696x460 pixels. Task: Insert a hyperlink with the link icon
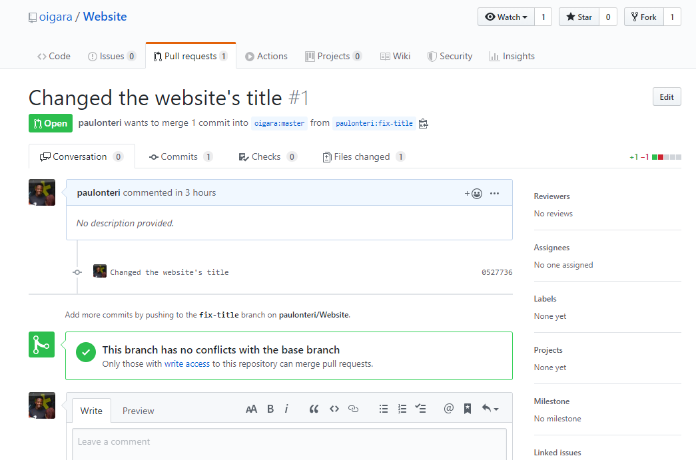353,408
